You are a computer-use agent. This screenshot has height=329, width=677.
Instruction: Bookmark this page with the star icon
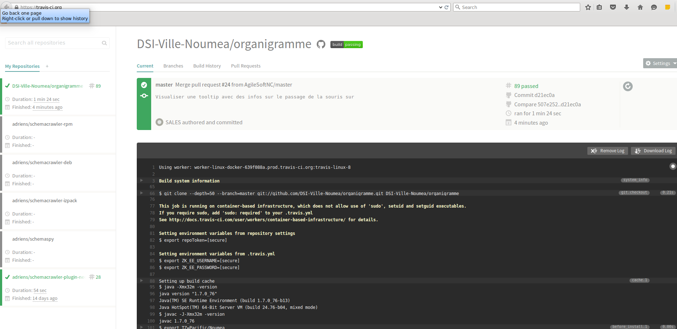tap(588, 7)
